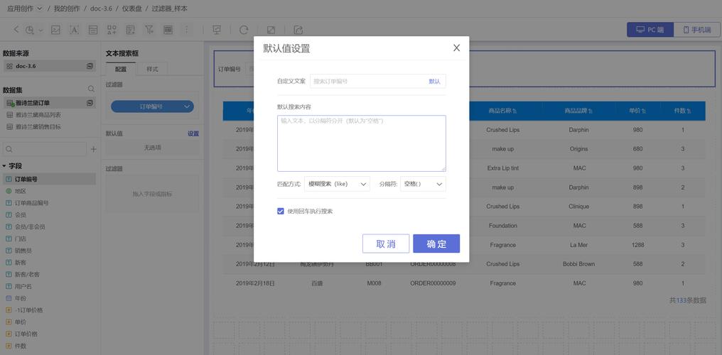Open the 匹配方式 dropdown
This screenshot has width=722, height=355.
tap(337, 184)
